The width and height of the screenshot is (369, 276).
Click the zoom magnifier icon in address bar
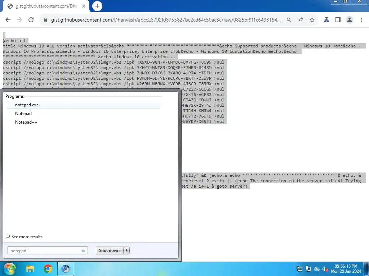point(289,20)
